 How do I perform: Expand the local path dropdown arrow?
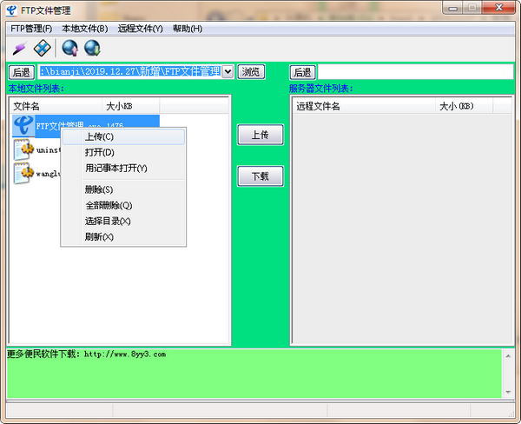coord(228,71)
